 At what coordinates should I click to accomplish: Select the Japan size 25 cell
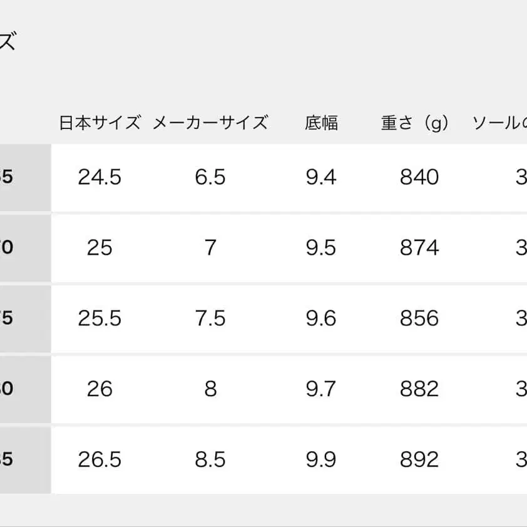click(x=100, y=248)
